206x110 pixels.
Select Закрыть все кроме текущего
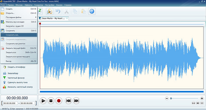tap(19, 57)
